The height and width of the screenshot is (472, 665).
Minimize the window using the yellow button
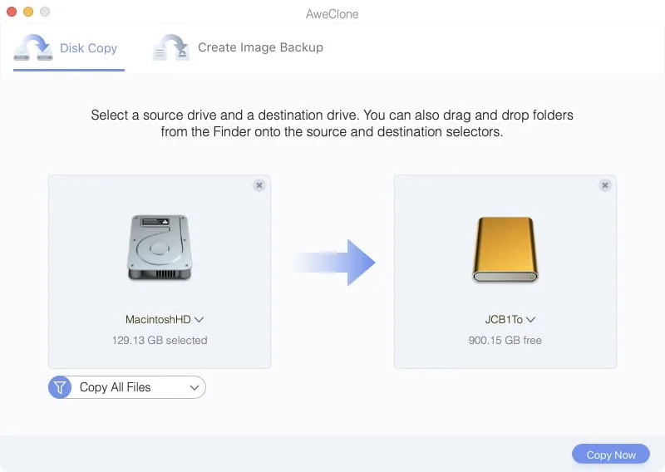tap(28, 12)
